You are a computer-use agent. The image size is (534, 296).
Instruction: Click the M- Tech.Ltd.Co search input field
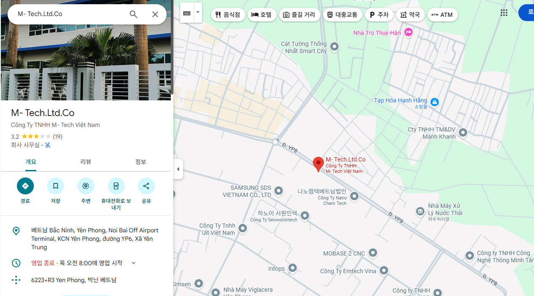click(71, 14)
